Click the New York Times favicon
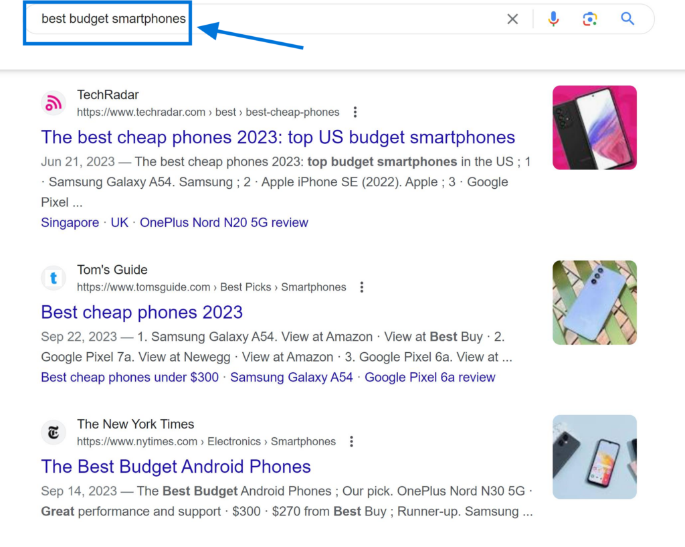 pyautogui.click(x=54, y=432)
